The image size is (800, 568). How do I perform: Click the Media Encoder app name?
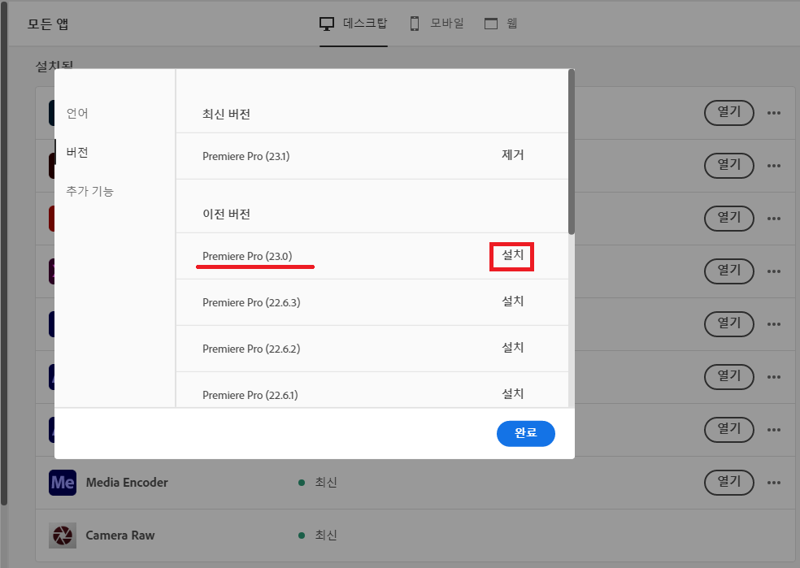coord(127,483)
